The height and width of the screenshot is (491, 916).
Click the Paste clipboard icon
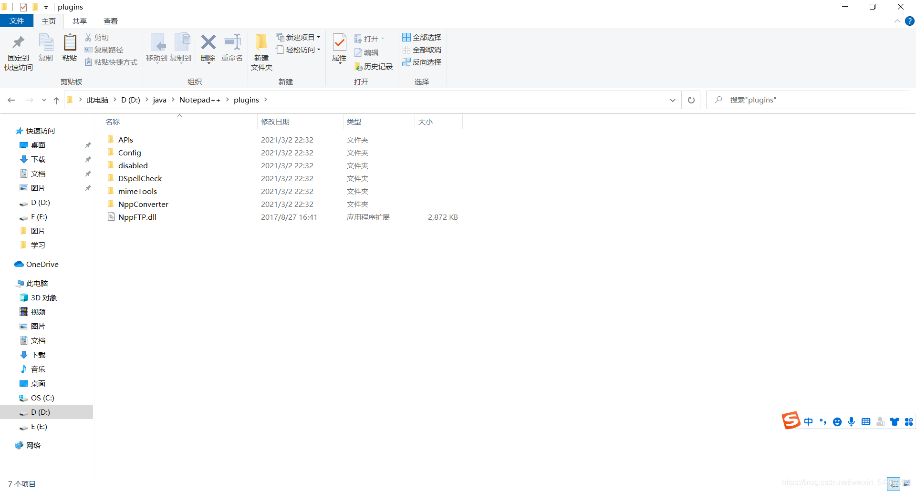pyautogui.click(x=70, y=42)
